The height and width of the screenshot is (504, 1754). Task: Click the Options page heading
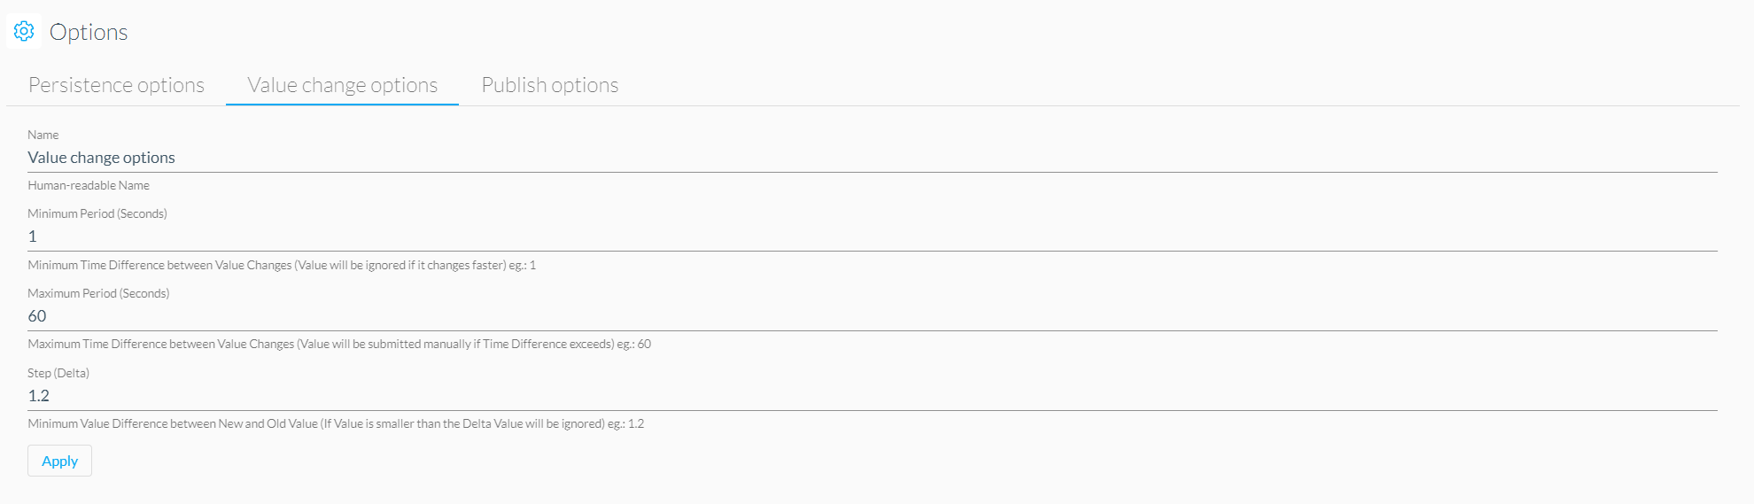[x=89, y=32]
